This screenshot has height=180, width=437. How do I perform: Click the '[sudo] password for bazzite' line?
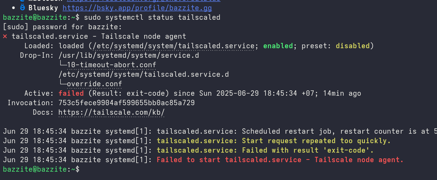coord(63,27)
